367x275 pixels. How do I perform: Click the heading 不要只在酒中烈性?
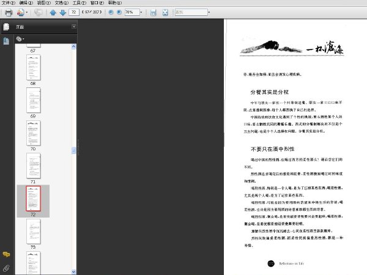tap(272, 149)
